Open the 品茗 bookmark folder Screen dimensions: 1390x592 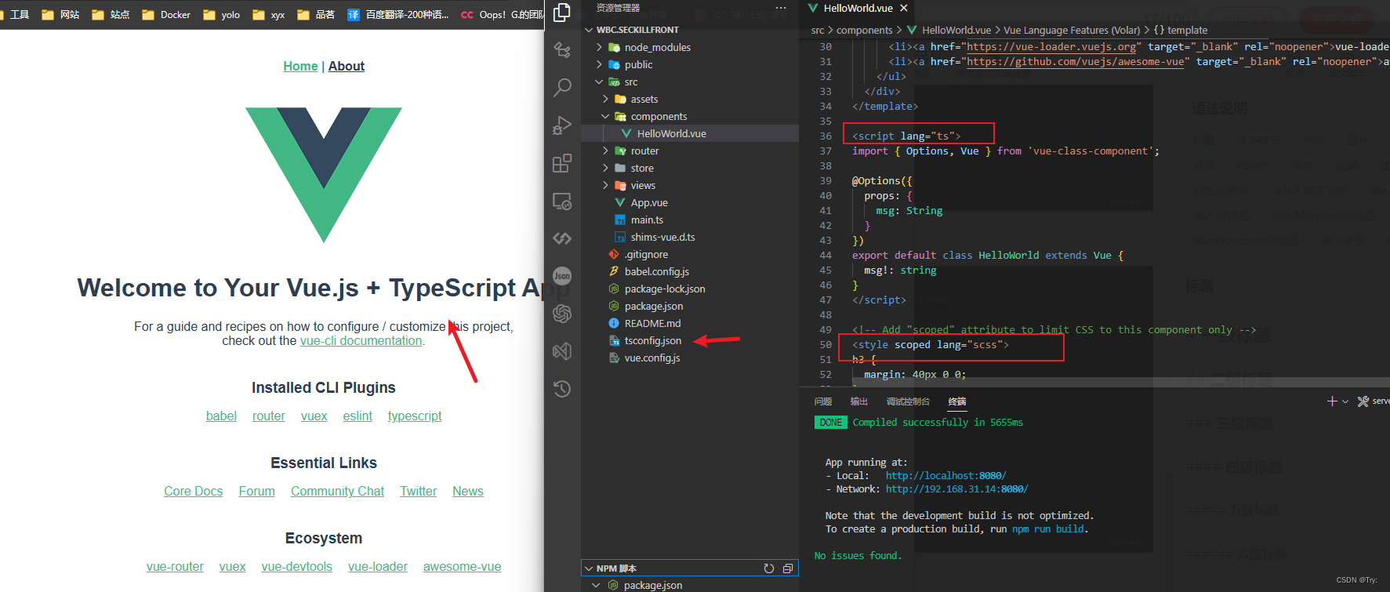pos(316,14)
